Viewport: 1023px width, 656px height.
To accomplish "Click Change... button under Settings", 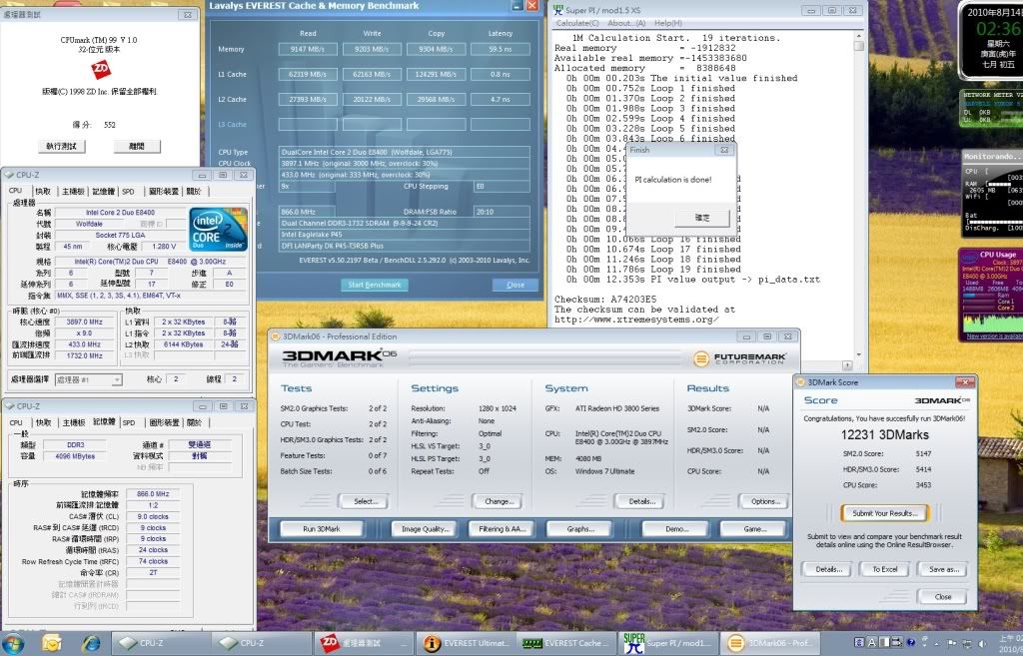I will click(497, 501).
